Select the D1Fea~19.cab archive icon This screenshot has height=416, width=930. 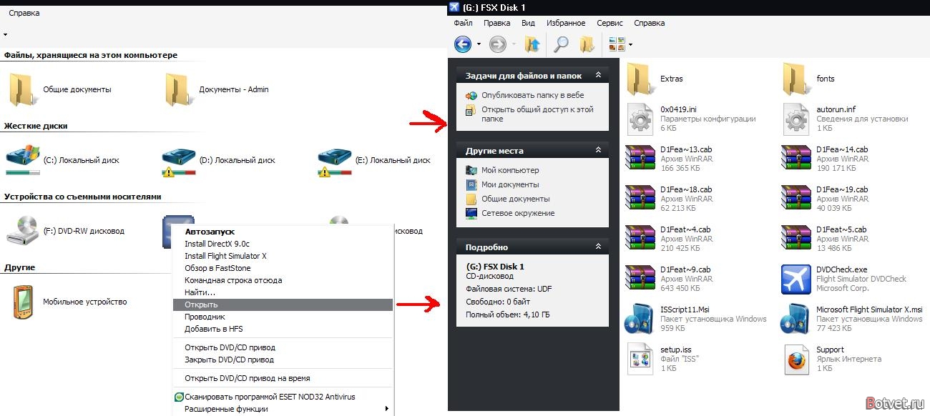click(x=797, y=199)
